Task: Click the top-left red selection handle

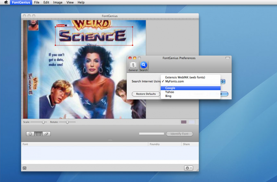Action: tap(55, 27)
